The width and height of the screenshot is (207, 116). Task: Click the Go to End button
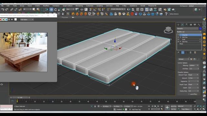tap(162, 106)
